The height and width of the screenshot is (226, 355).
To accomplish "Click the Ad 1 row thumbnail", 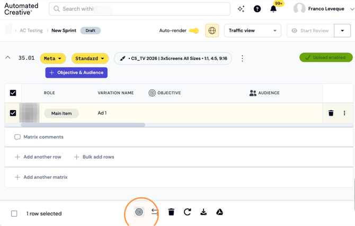I will (29, 113).
